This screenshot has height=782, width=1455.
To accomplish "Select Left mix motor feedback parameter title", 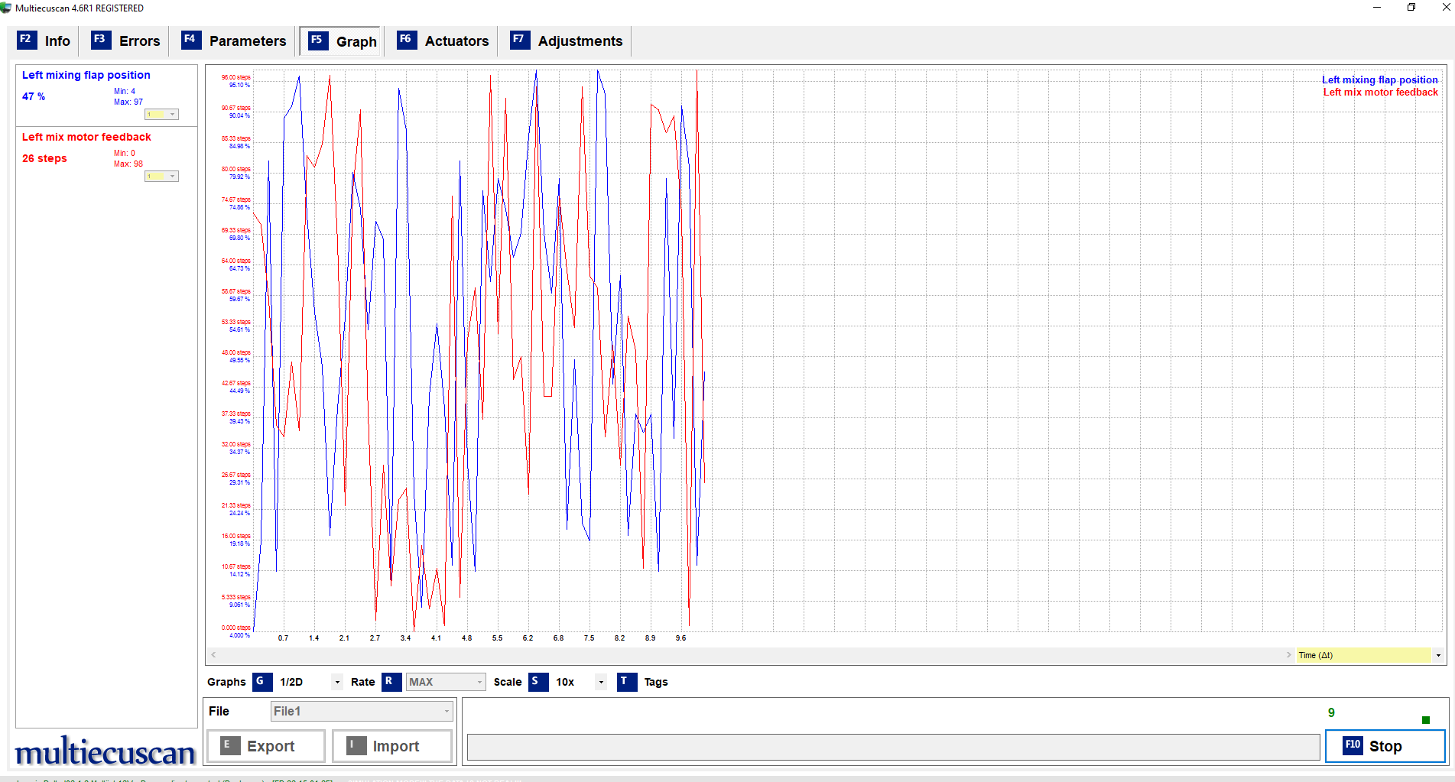I will [x=86, y=137].
